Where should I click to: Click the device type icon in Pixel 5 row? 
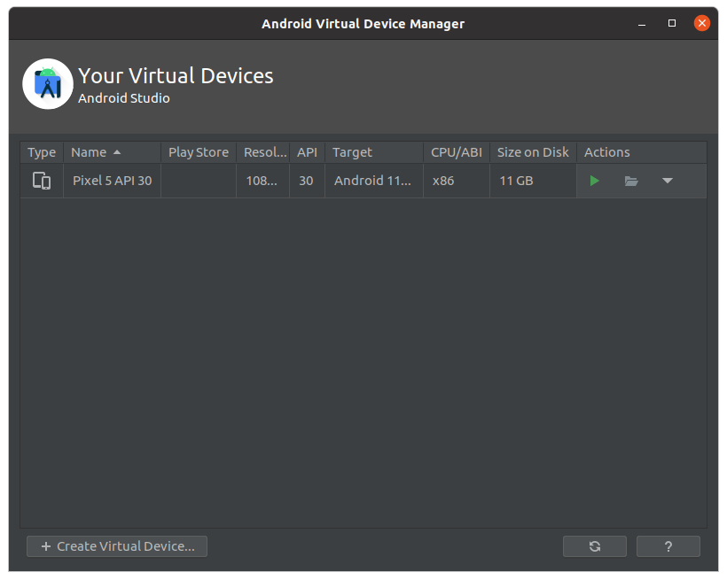pyautogui.click(x=42, y=181)
